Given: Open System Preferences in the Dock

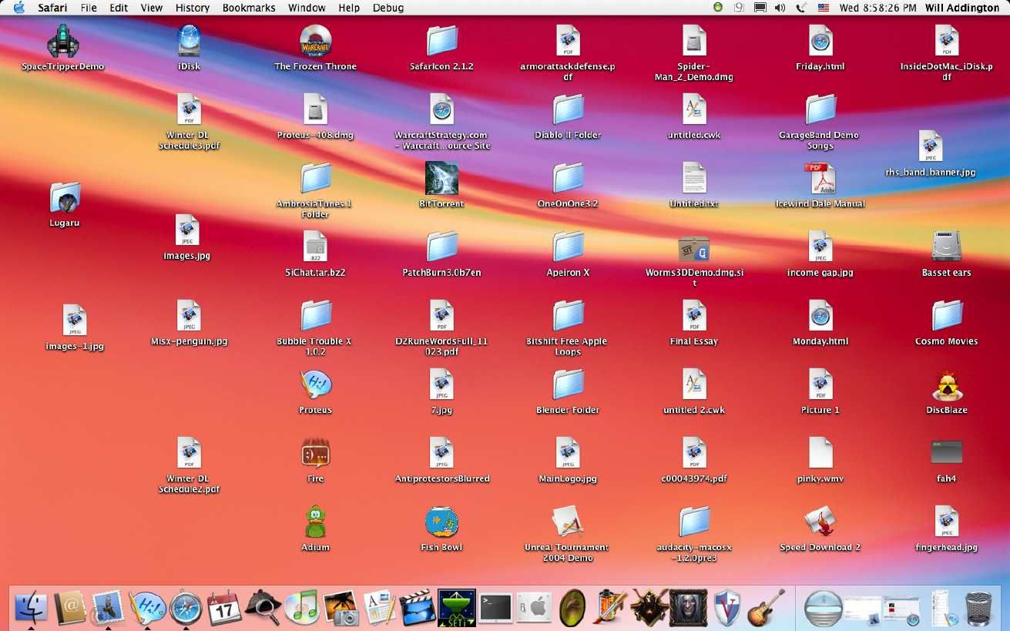Looking at the screenshot, I should [x=534, y=607].
